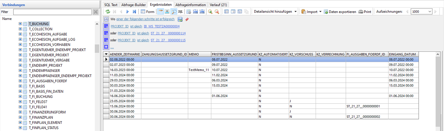Open the grid settings gear icon
The image size is (444, 131).
189,12
